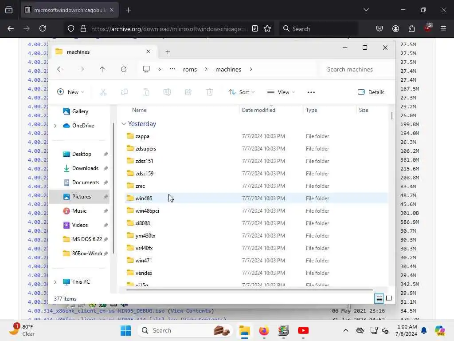Open Windows Start menu

pyautogui.click(x=125, y=330)
